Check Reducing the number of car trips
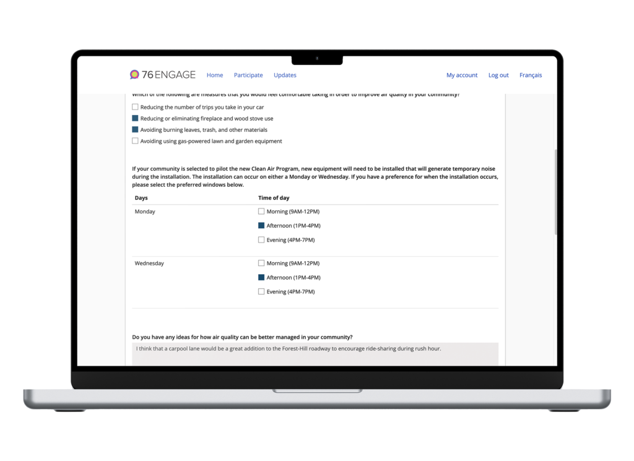This screenshot has height=461, width=634. tap(136, 107)
